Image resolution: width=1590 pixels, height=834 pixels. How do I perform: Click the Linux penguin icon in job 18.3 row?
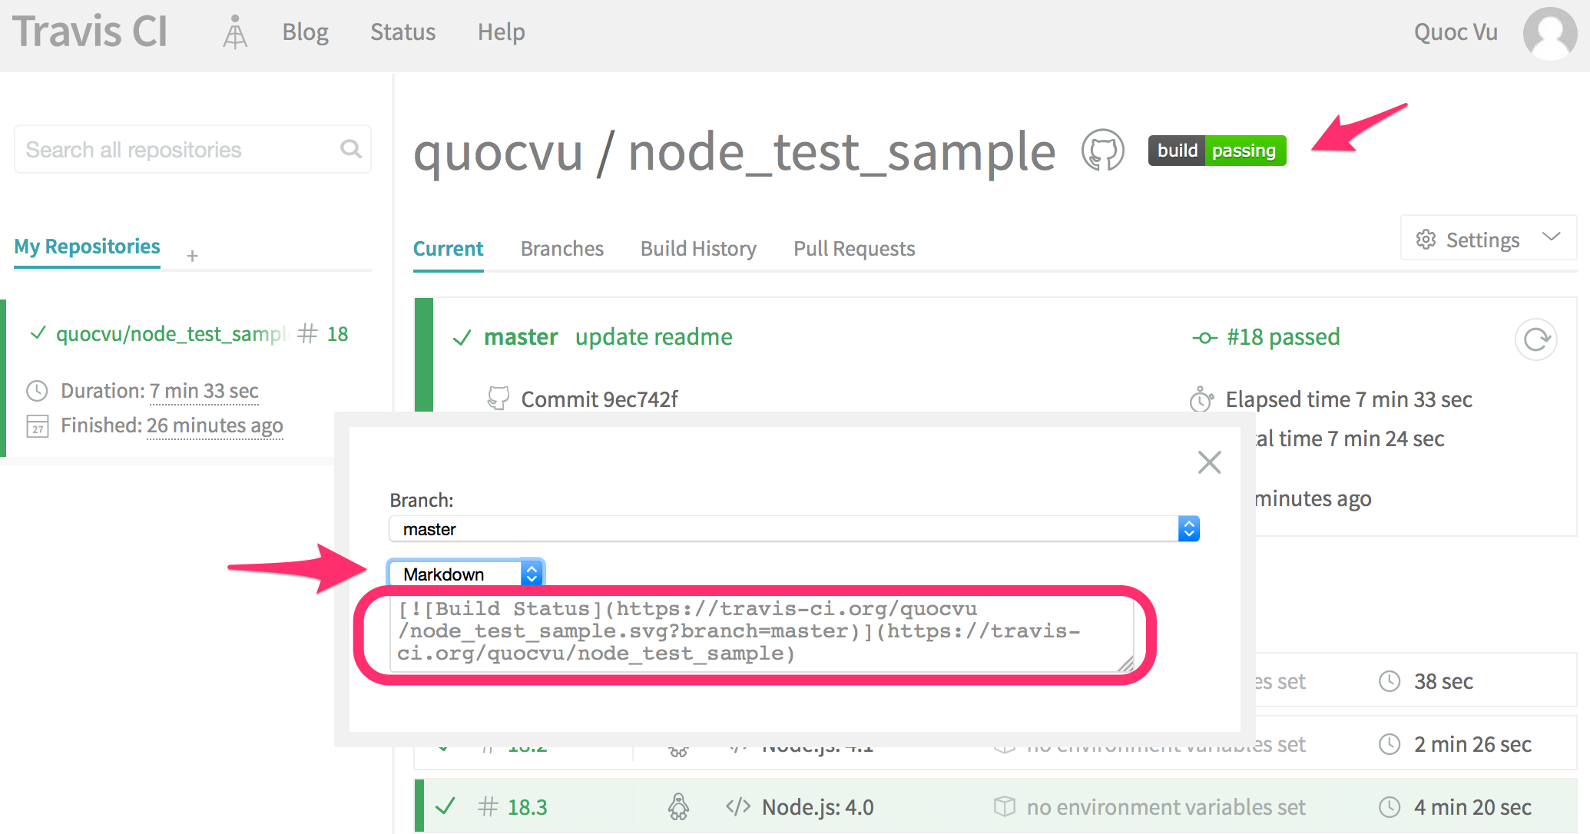point(678,807)
